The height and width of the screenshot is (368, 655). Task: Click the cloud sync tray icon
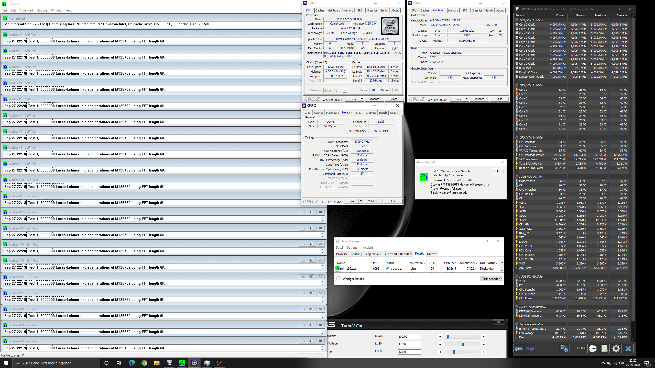click(609, 363)
